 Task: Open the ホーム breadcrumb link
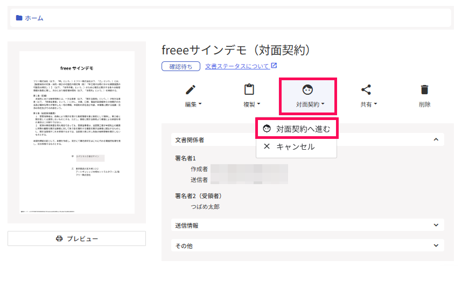(34, 18)
